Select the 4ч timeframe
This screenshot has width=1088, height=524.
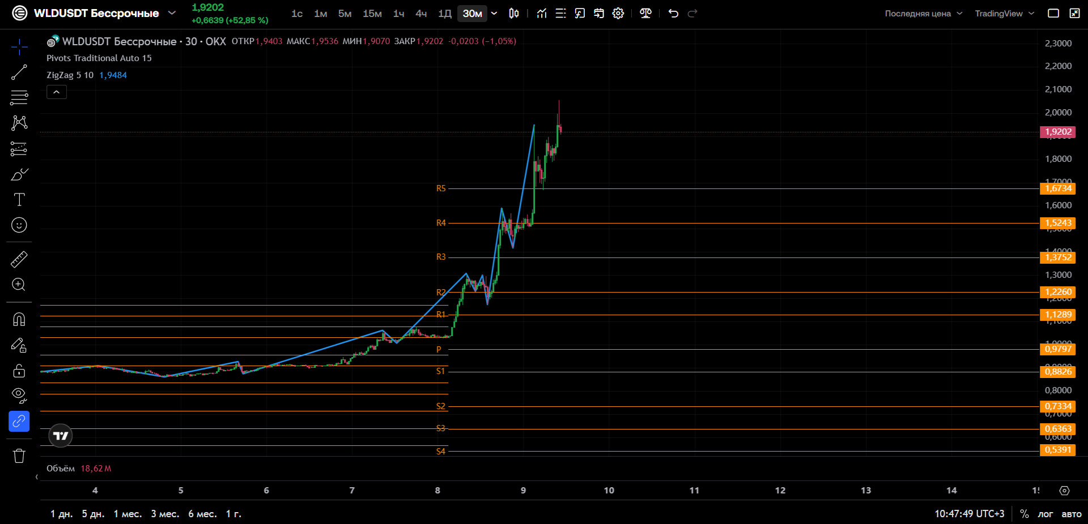tap(421, 13)
